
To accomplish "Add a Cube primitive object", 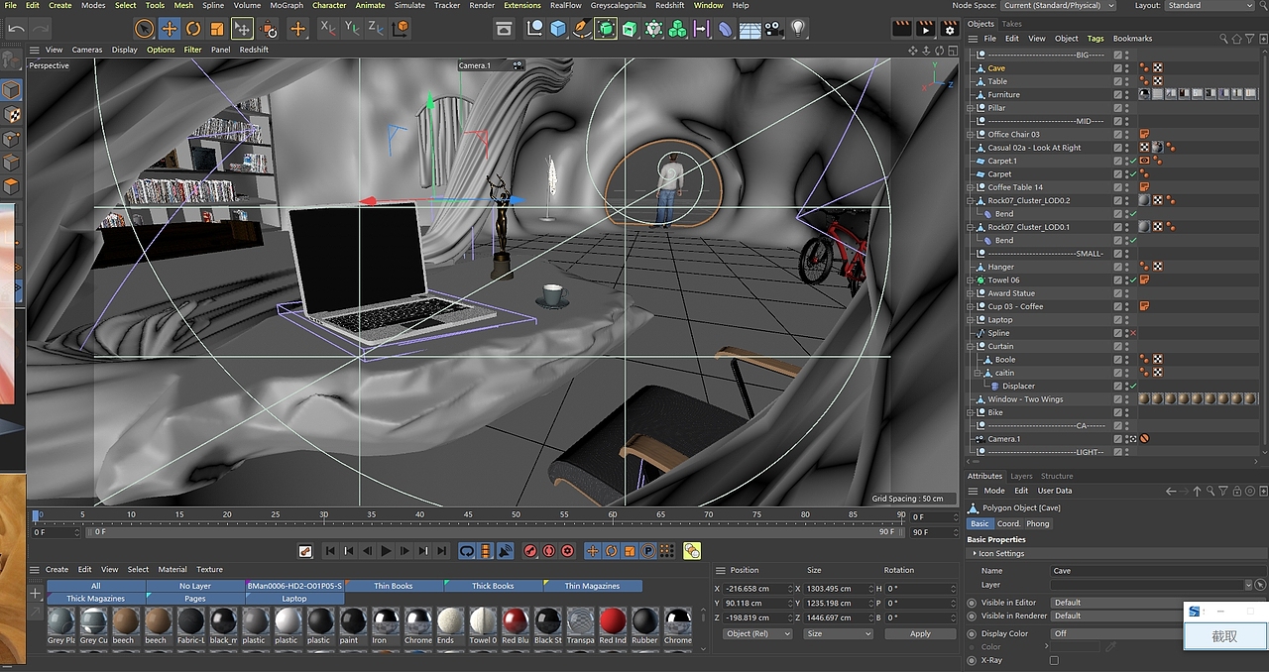I will coord(558,29).
